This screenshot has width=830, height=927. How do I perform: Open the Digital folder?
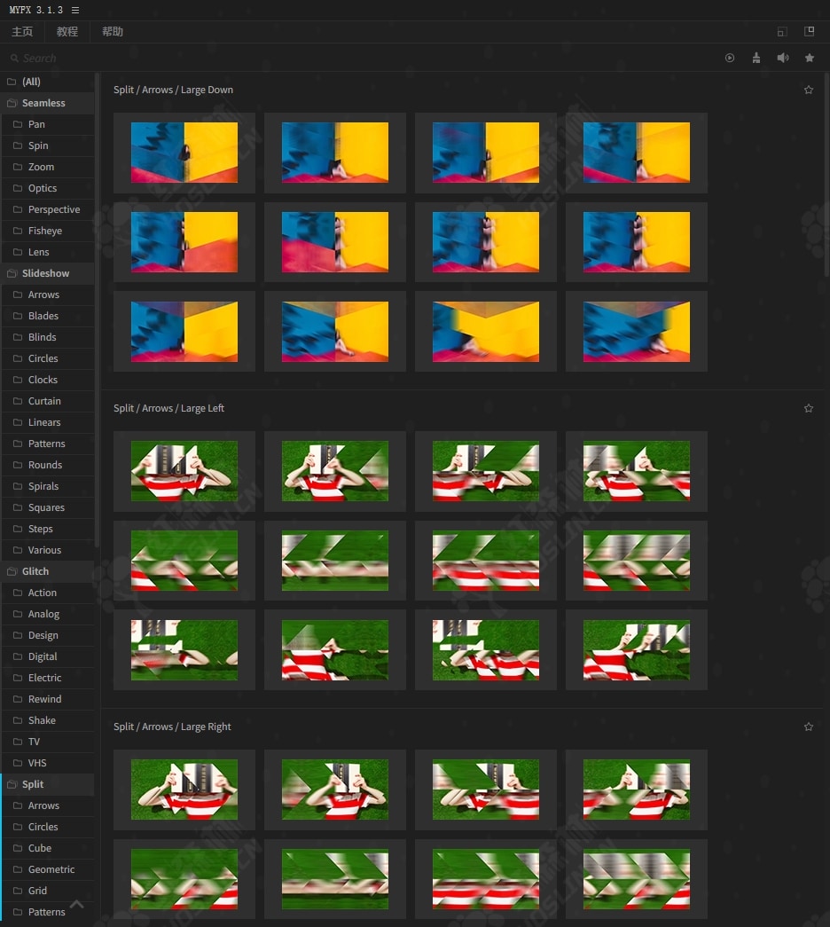48,656
